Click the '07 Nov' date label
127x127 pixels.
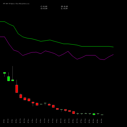click(x=28, y=121)
